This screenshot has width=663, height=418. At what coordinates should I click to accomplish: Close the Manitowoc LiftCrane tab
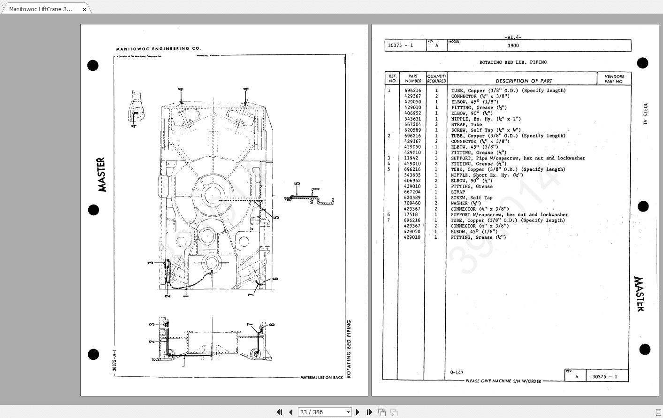(x=84, y=9)
